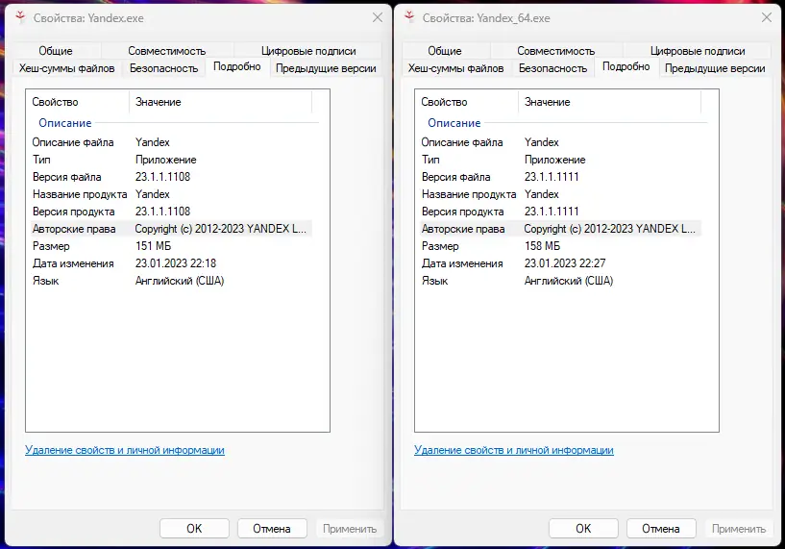Confirm with OK in Yandex_64.exe dialog

tap(583, 528)
